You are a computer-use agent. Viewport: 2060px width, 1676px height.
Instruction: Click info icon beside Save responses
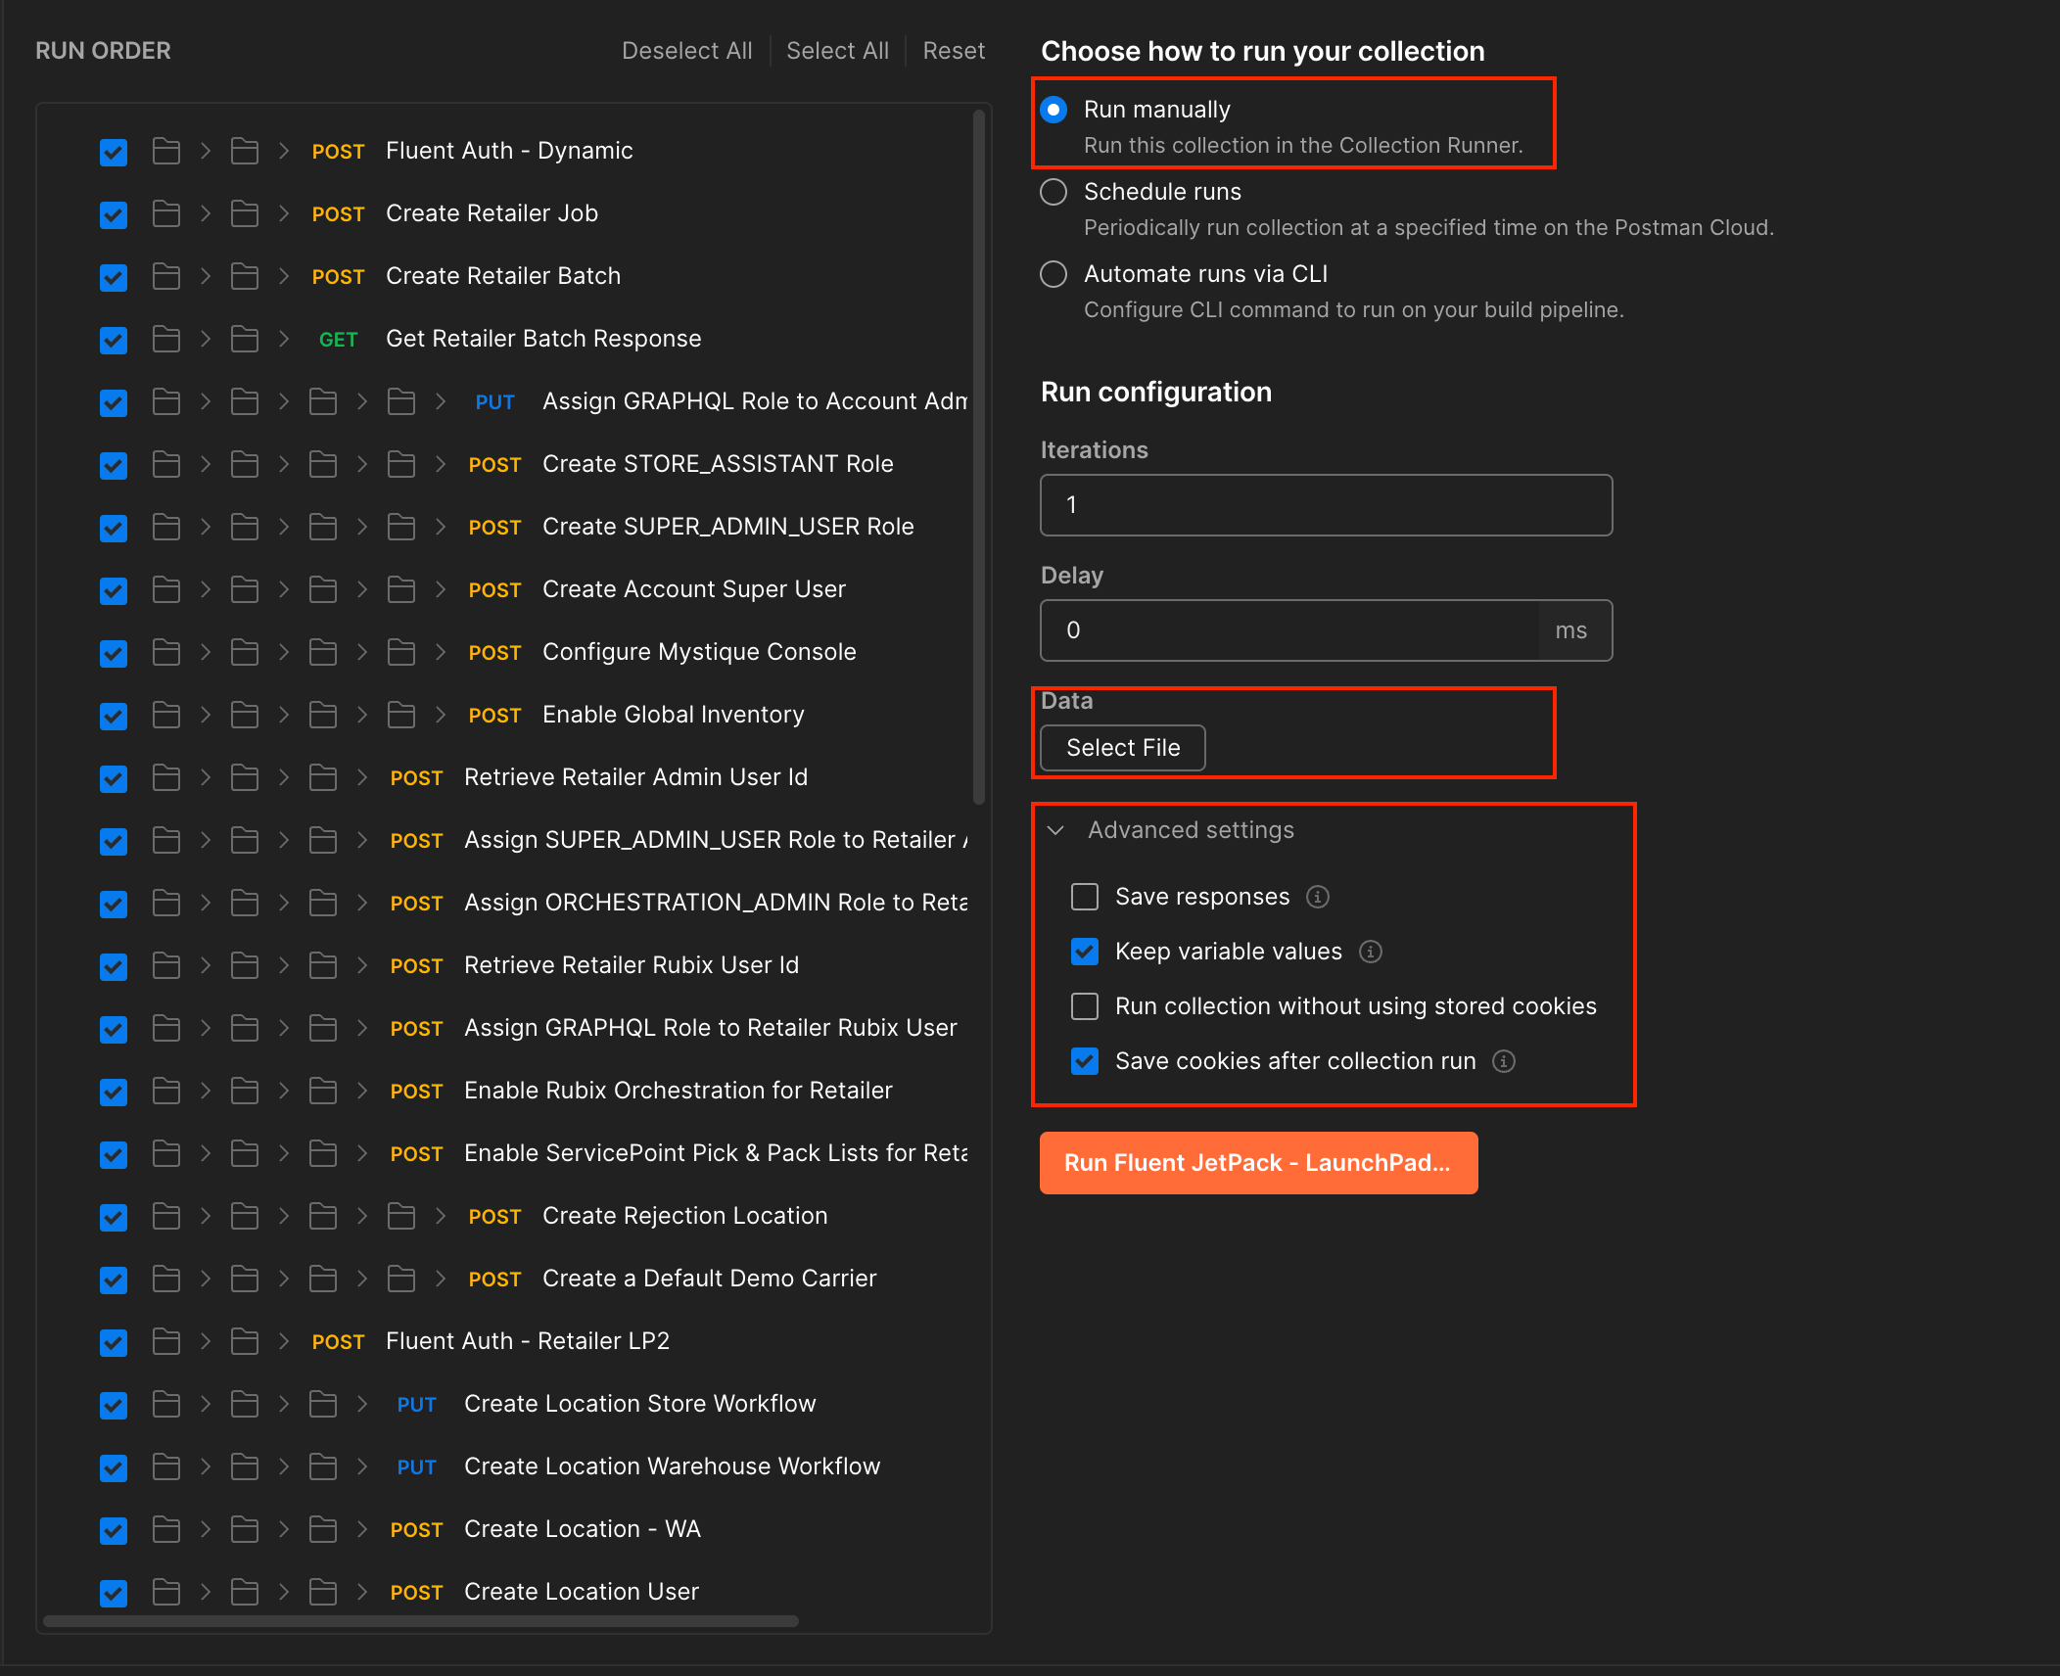(1318, 897)
